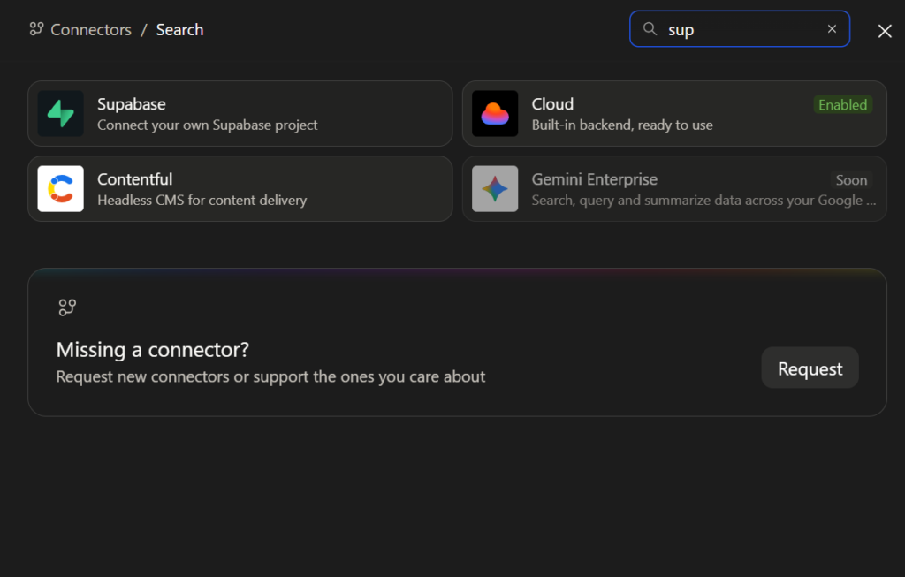Open the Cloud connector card
This screenshot has width=905, height=577.
pos(674,114)
